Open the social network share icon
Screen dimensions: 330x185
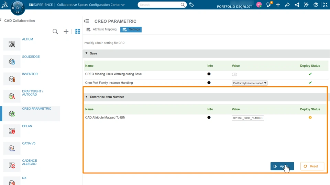[297, 4]
